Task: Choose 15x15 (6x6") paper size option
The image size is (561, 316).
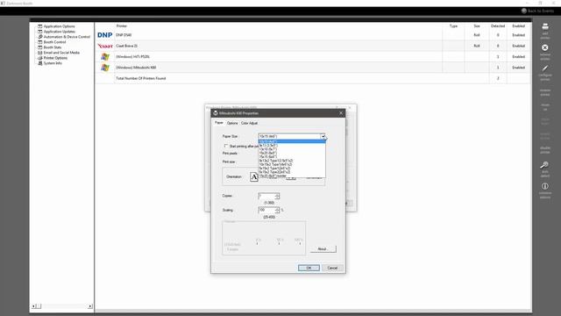Action: pyautogui.click(x=292, y=156)
